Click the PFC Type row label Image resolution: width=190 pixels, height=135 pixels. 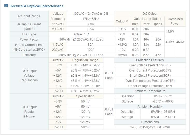29,34
